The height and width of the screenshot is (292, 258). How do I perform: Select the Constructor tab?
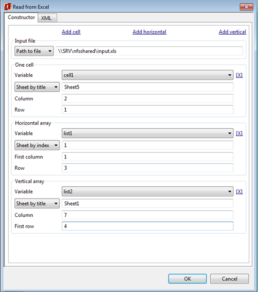pyautogui.click(x=21, y=17)
